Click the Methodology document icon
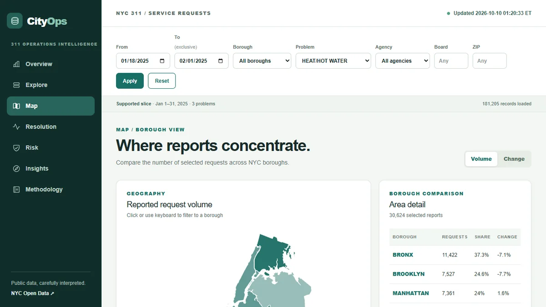 (16, 190)
